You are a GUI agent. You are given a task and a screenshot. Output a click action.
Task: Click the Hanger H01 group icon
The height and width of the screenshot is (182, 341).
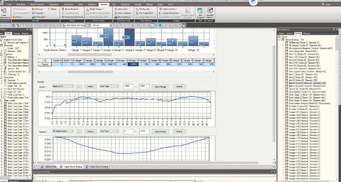click(287, 112)
